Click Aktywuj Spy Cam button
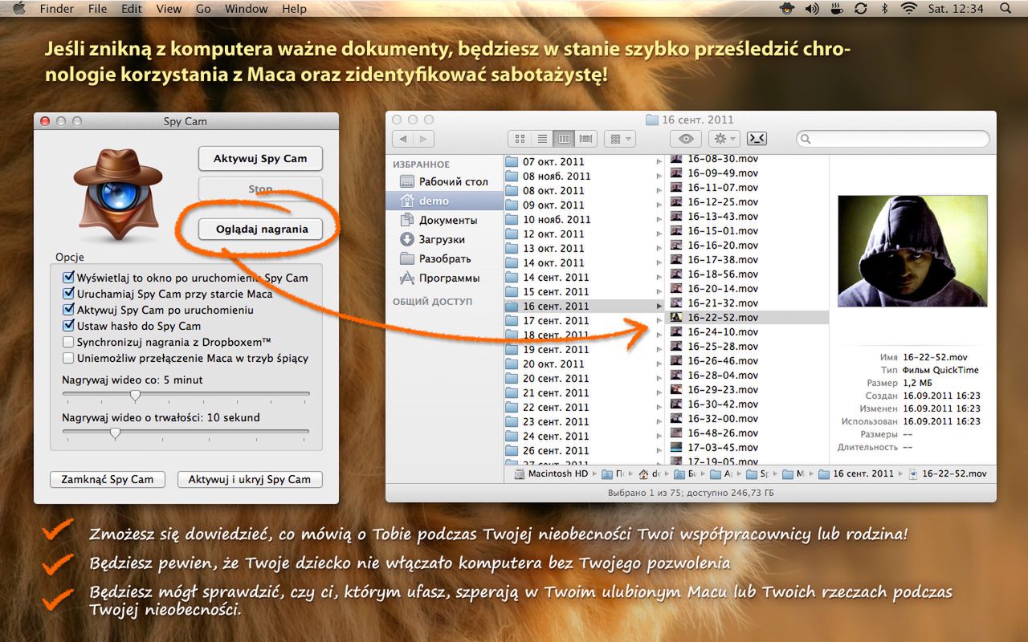The width and height of the screenshot is (1028, 642). (260, 159)
